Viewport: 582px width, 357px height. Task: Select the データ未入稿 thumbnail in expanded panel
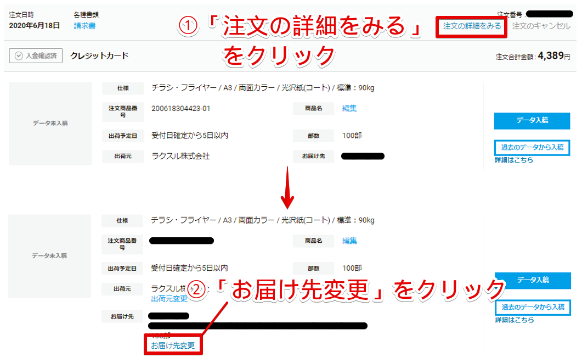tap(49, 256)
